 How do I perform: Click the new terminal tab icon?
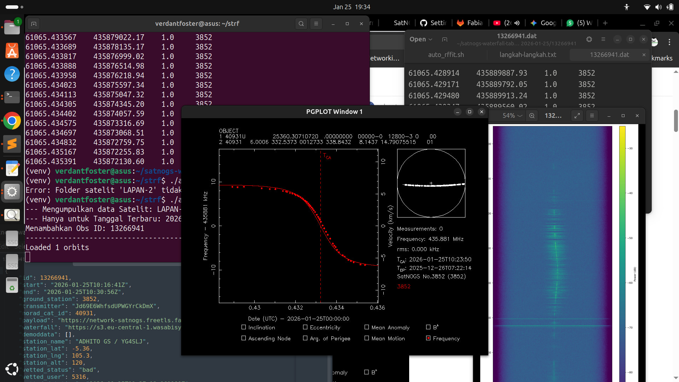34,24
